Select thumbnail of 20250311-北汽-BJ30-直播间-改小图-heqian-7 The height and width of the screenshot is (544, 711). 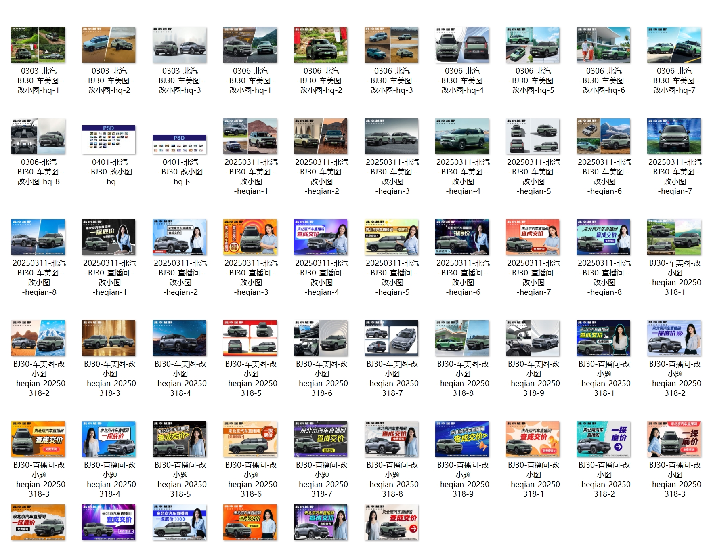click(533, 237)
